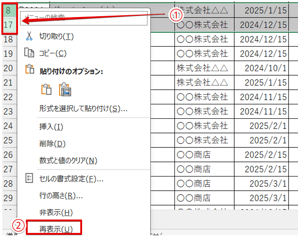Click cell 株式会社△△ in row 21

coord(204,83)
